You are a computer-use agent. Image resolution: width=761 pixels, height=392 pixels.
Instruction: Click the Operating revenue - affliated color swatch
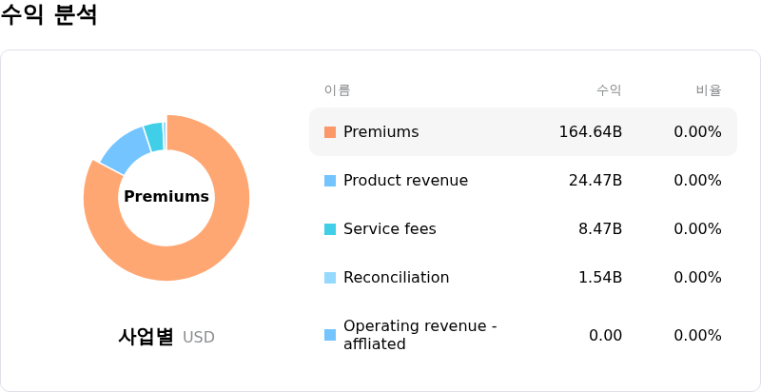tap(330, 335)
